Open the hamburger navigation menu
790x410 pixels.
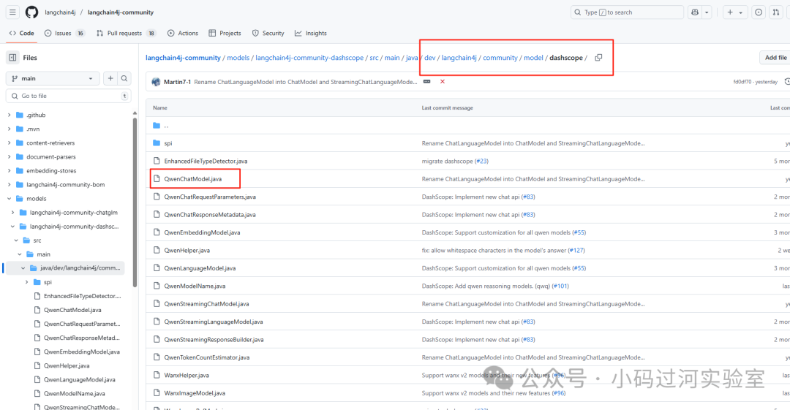coord(12,12)
